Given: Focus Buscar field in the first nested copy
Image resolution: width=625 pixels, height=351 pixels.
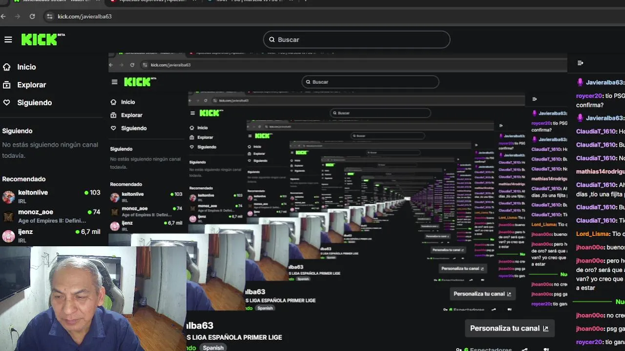Looking at the screenshot, I should 370,82.
